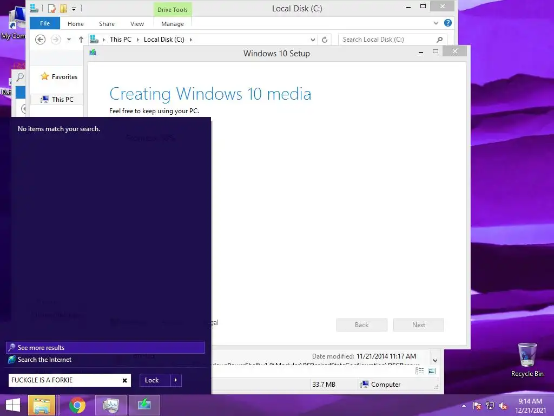Expand breadcrumb arrow after This PC

point(138,40)
